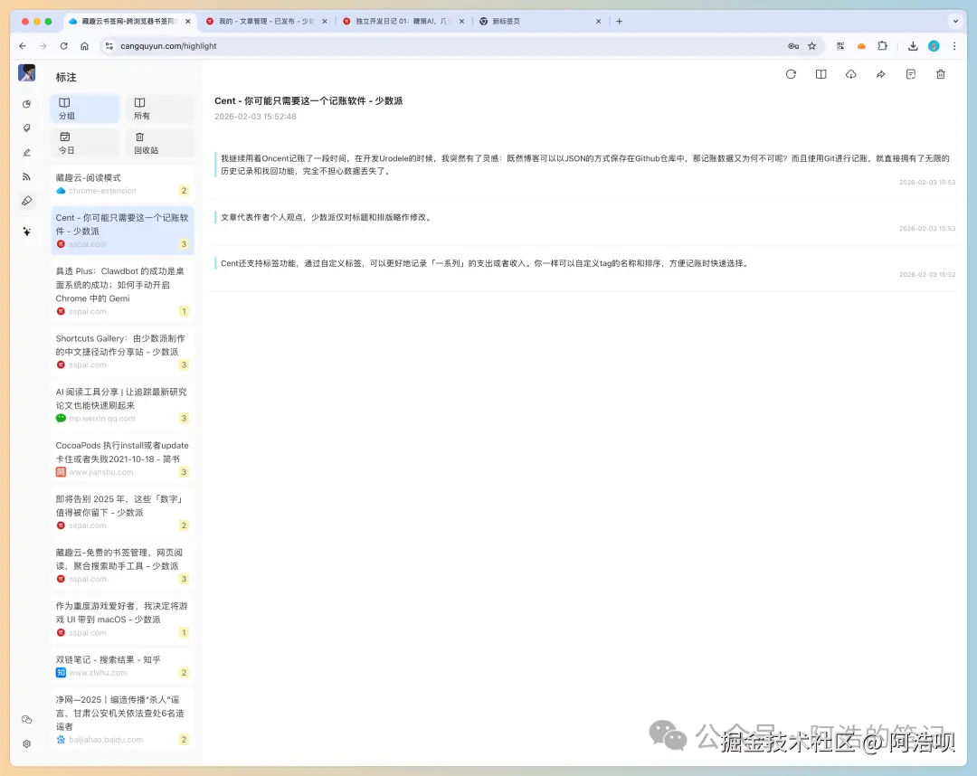Export notes with the document icon
The image size is (977, 776).
click(910, 74)
